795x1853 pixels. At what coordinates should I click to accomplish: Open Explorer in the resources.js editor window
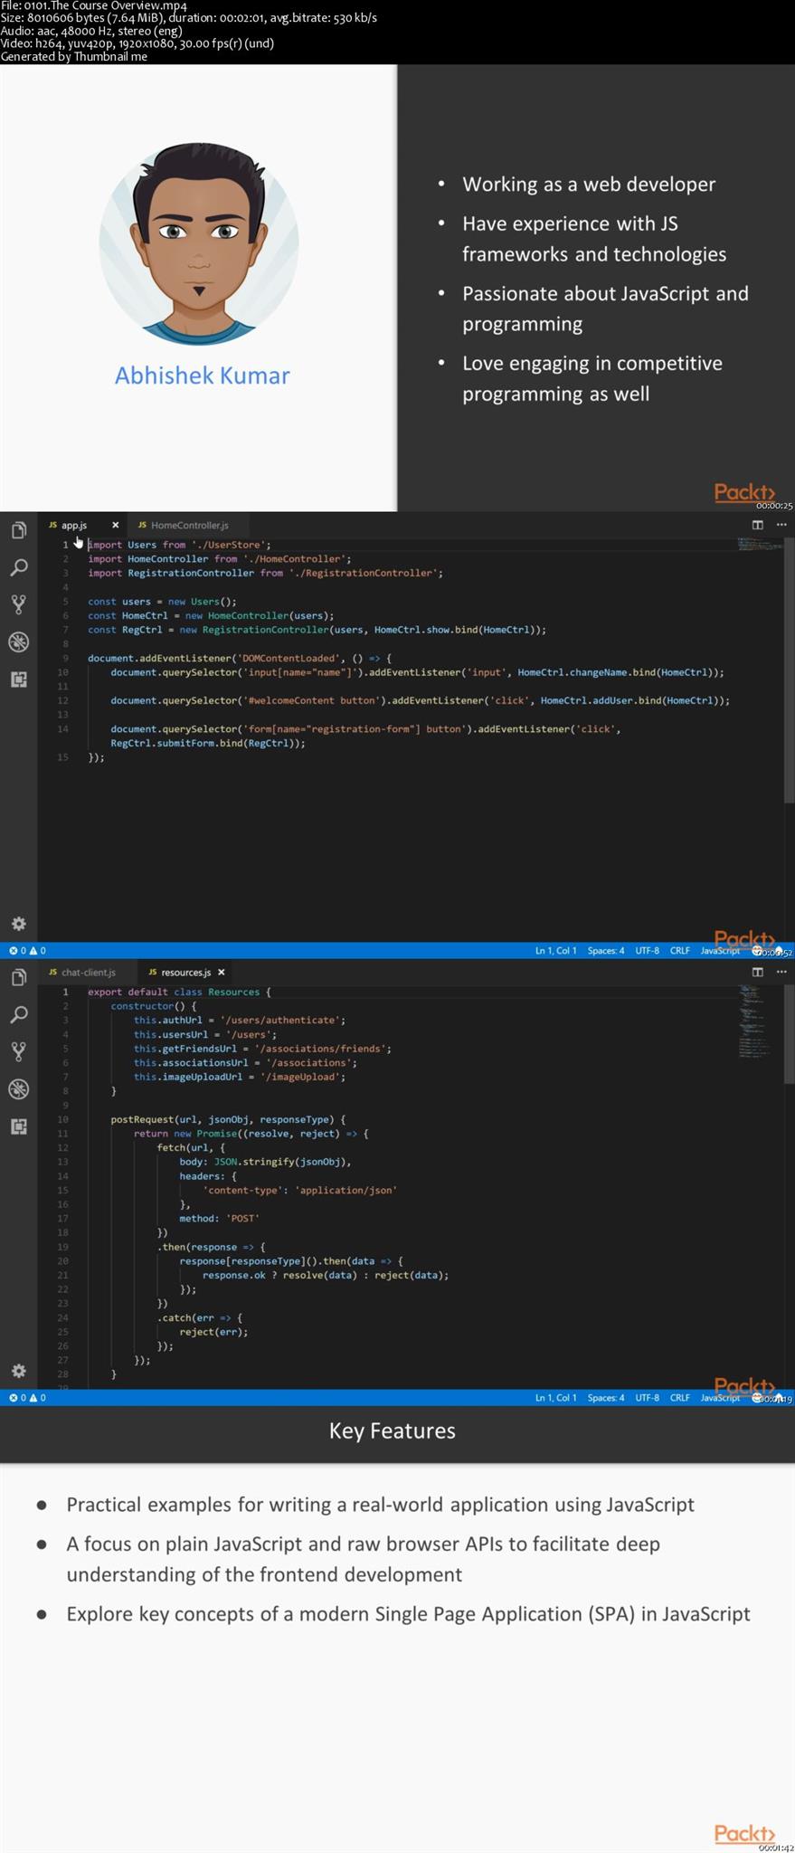[18, 977]
